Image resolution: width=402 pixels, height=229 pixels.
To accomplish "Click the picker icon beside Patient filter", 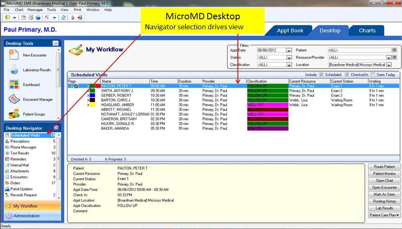I will [394, 50].
